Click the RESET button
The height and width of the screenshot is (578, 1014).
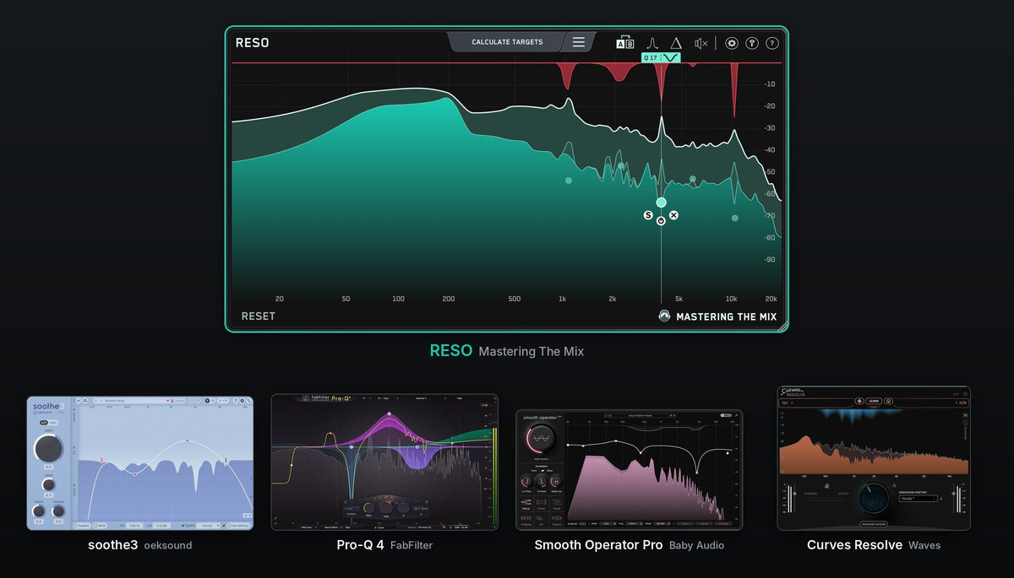tap(258, 316)
